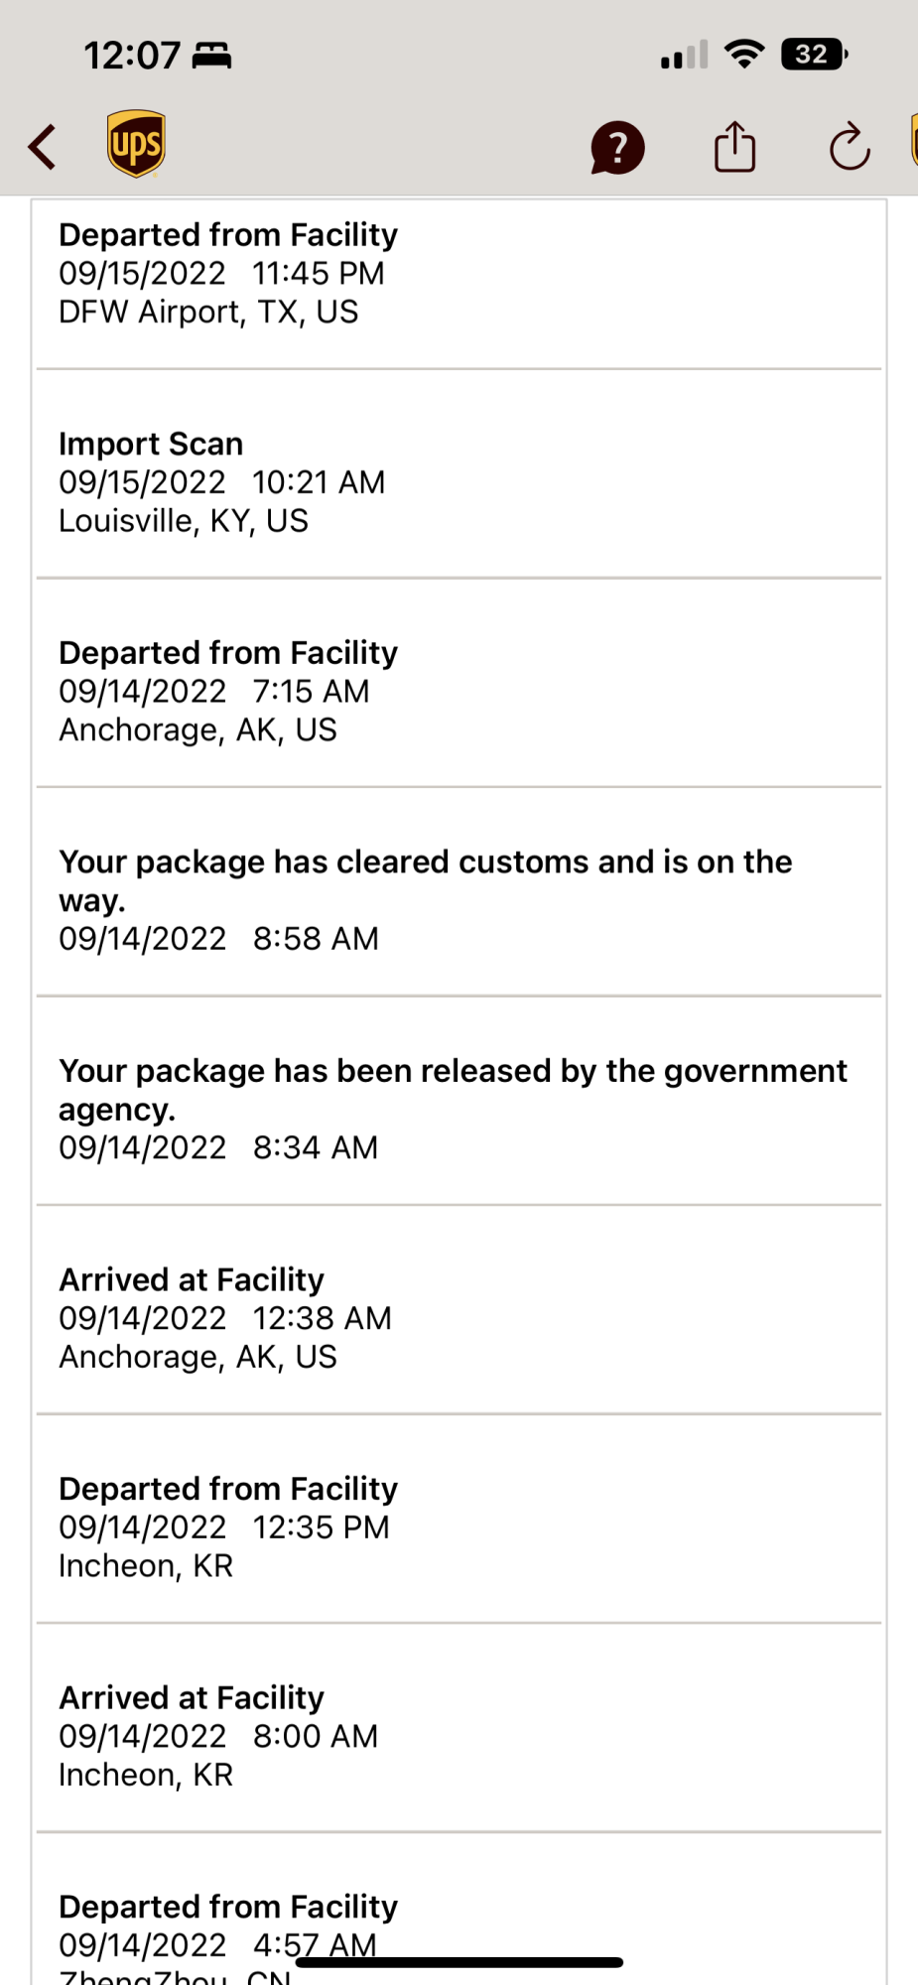Tap the back arrow in header
The width and height of the screenshot is (918, 1985).
point(42,147)
